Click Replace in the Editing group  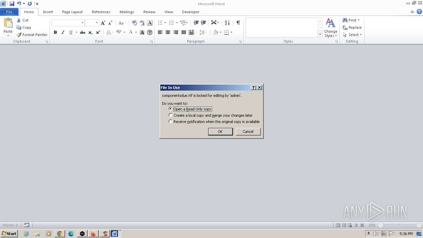352,27
